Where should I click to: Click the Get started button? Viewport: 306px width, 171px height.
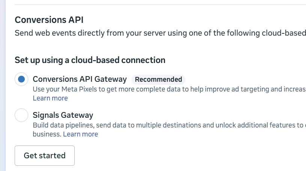[x=45, y=156]
